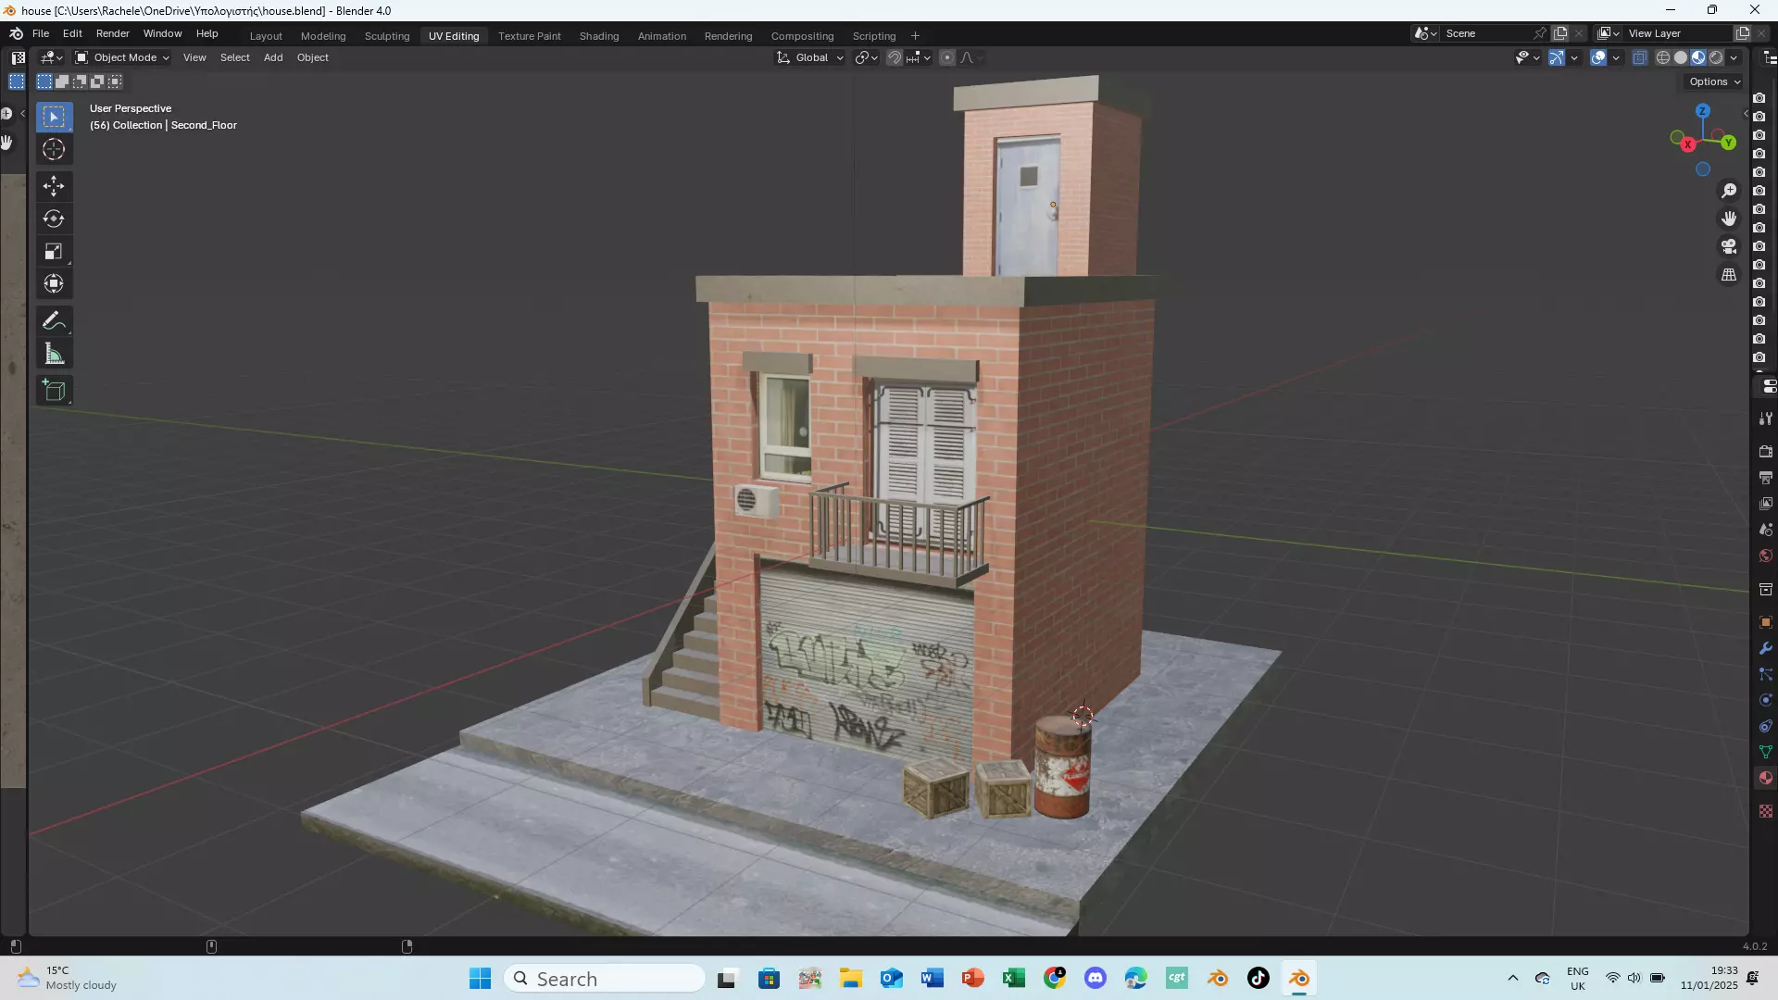The height and width of the screenshot is (1000, 1778).
Task: Click the viewport zoom magnifier icon
Action: tap(1729, 191)
